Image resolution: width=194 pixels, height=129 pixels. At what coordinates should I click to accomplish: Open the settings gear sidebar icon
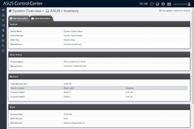tap(3, 40)
